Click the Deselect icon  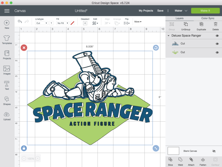pyautogui.click(x=85, y=23)
